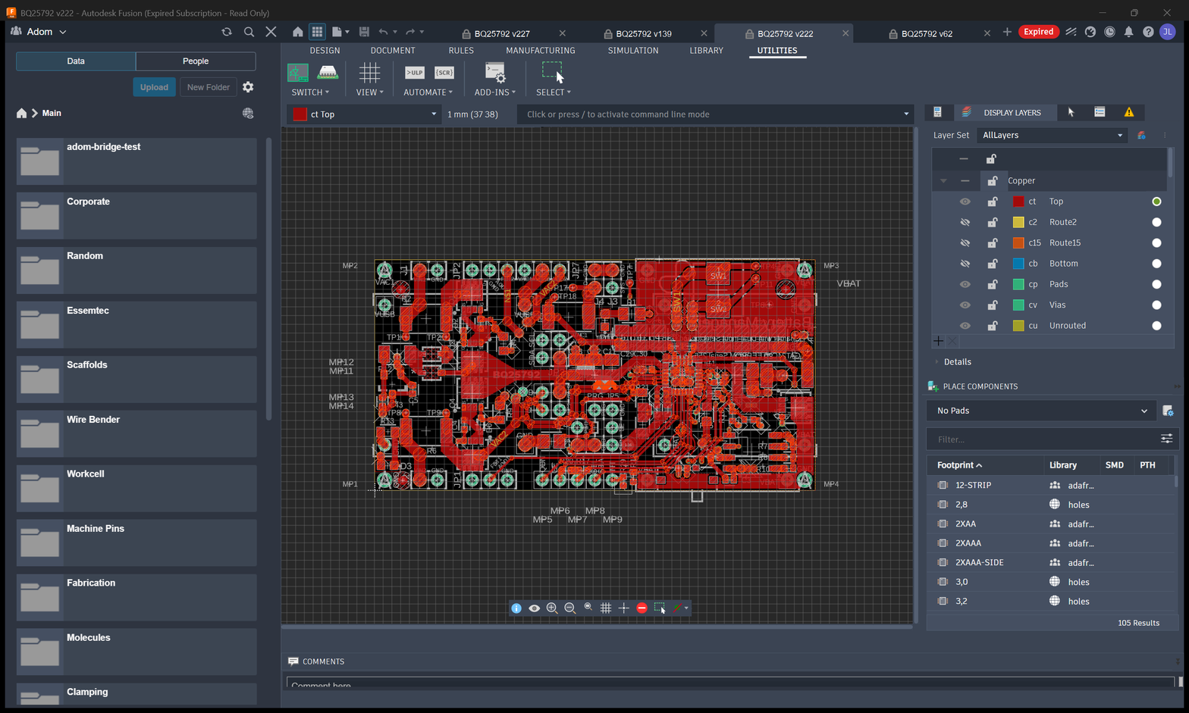Open the Design Manager panel icon

(x=1100, y=112)
